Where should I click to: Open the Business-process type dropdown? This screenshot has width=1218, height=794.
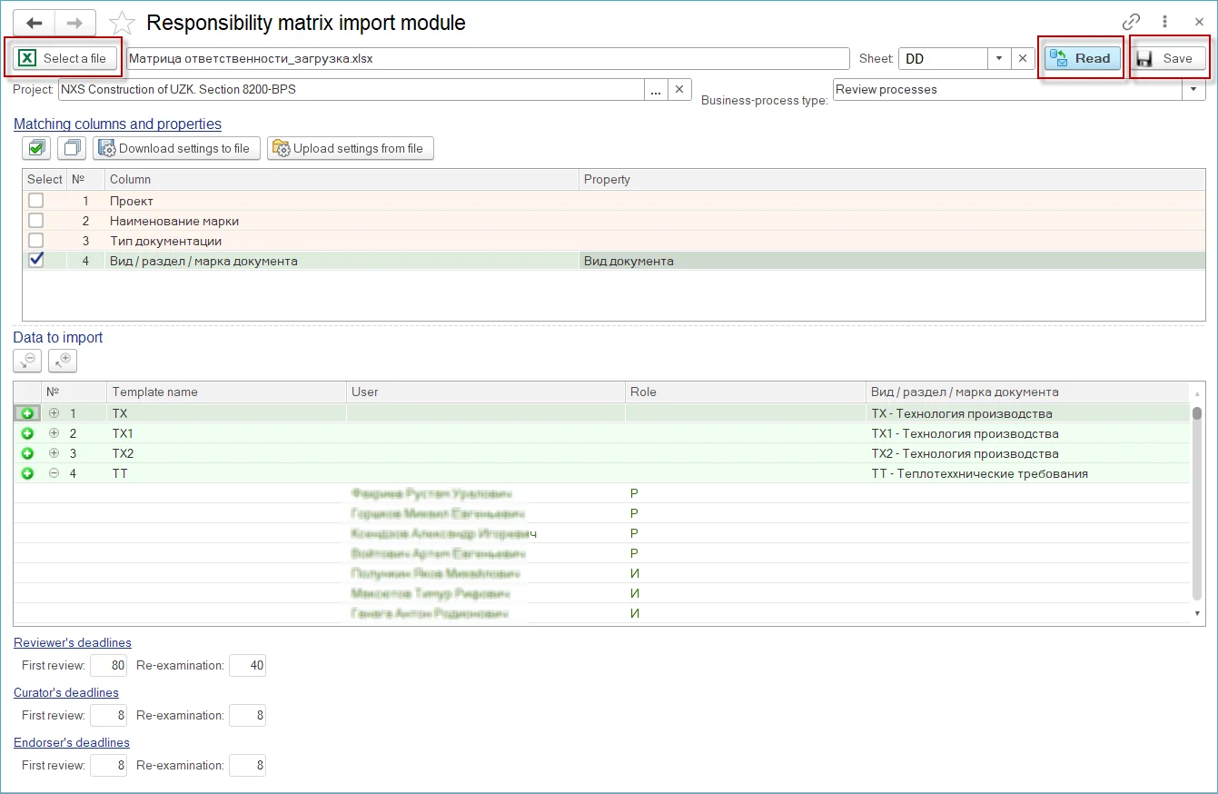coord(1193,90)
